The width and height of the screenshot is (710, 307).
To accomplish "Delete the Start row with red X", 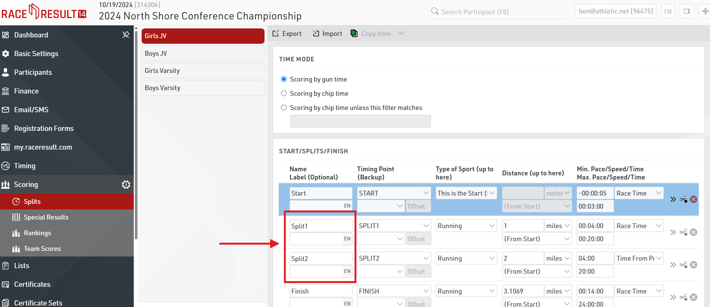I will point(694,199).
